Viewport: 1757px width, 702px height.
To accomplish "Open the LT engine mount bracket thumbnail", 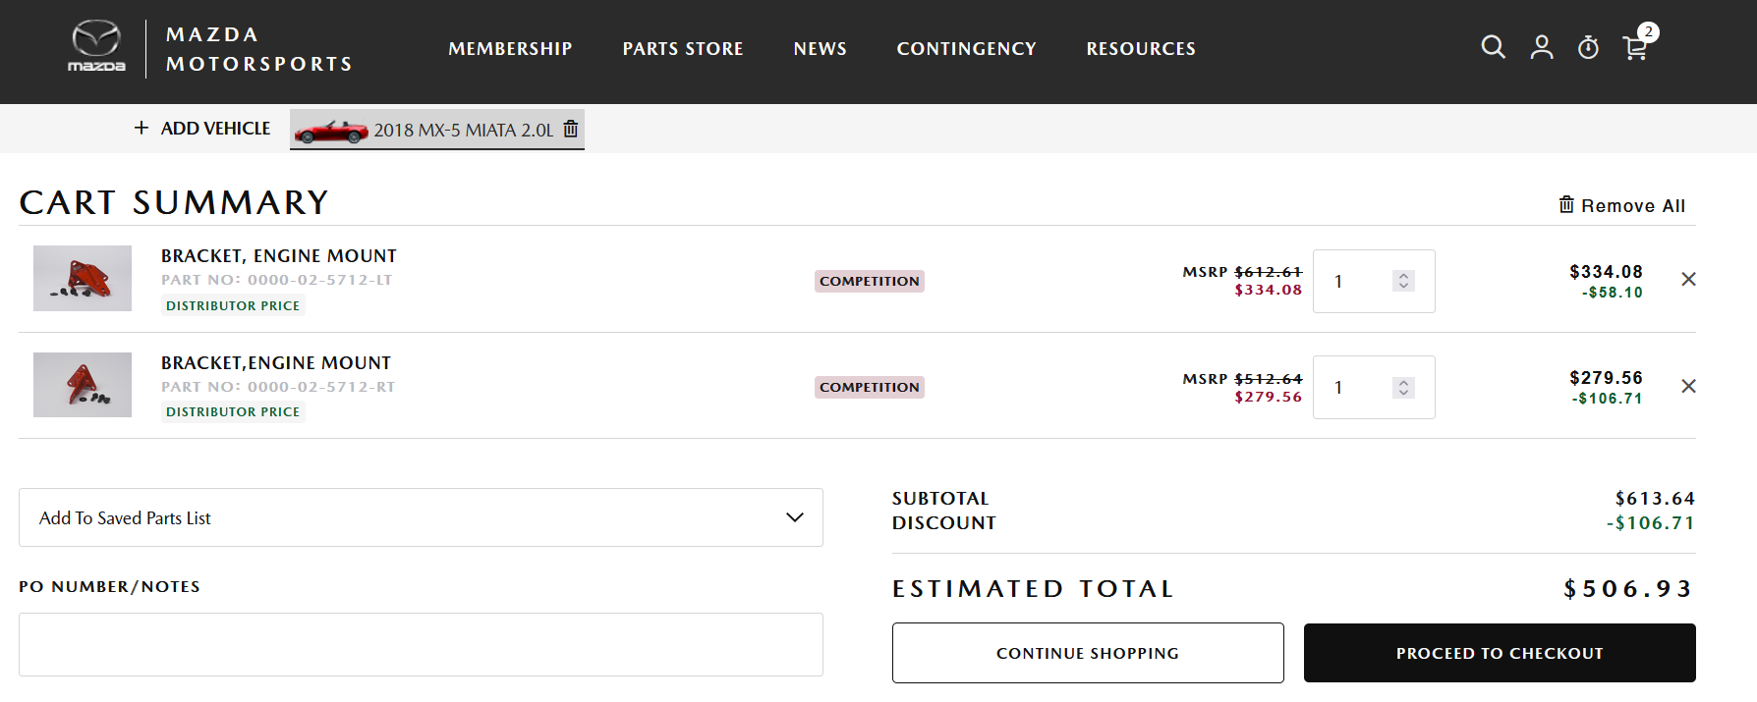I will (x=83, y=278).
